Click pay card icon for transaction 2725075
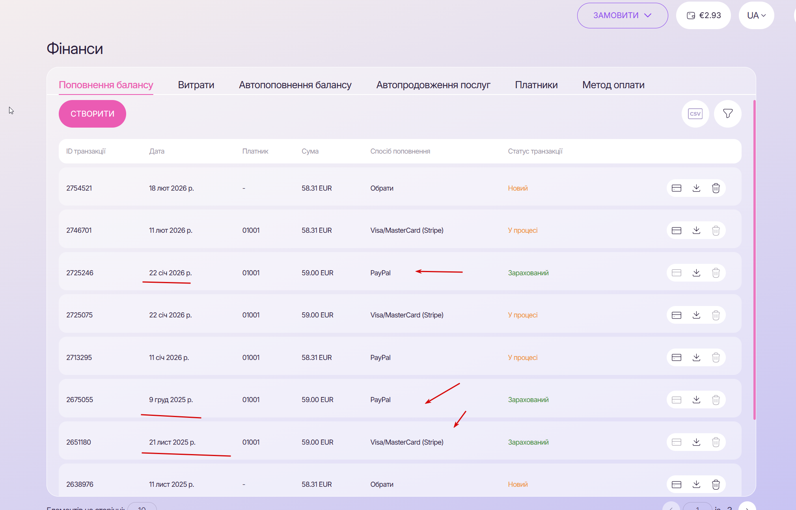 click(x=677, y=315)
